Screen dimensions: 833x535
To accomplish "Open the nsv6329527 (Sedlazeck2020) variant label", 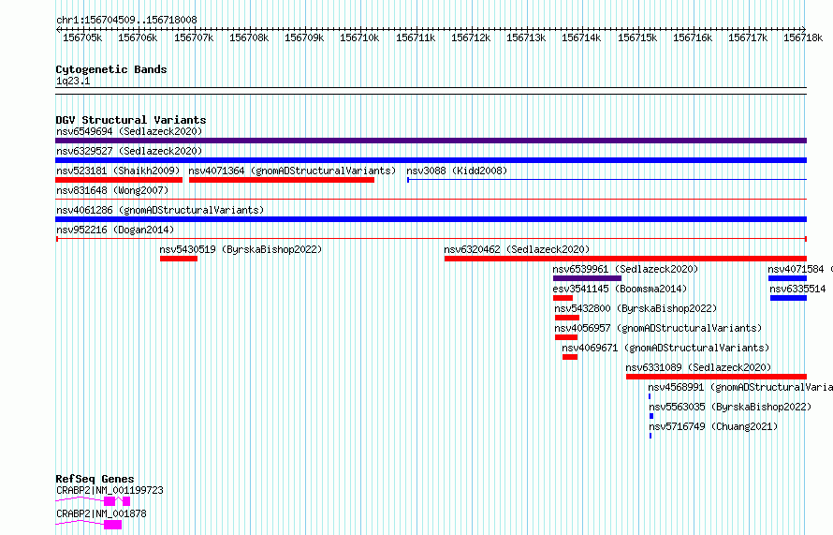I will coord(129,151).
